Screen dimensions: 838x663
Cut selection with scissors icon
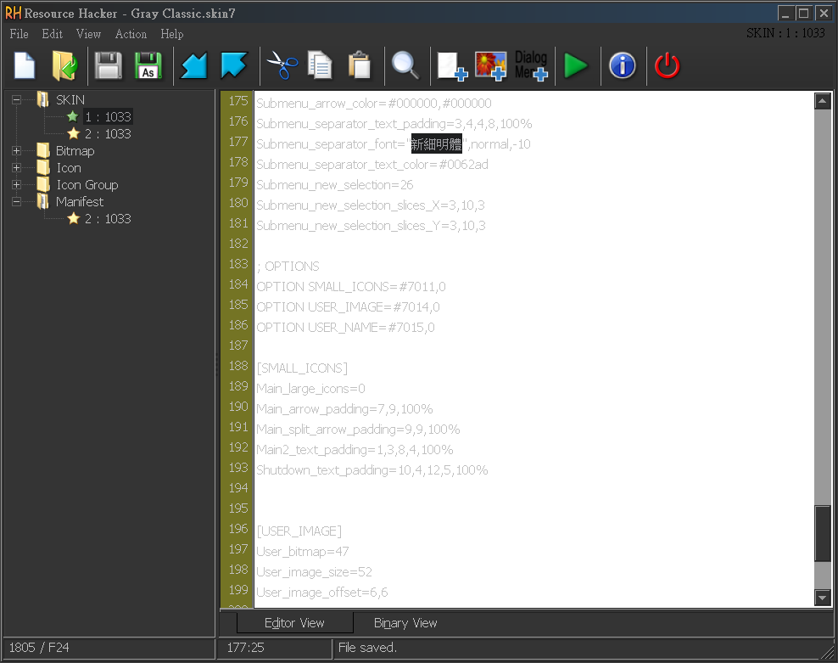[282, 66]
